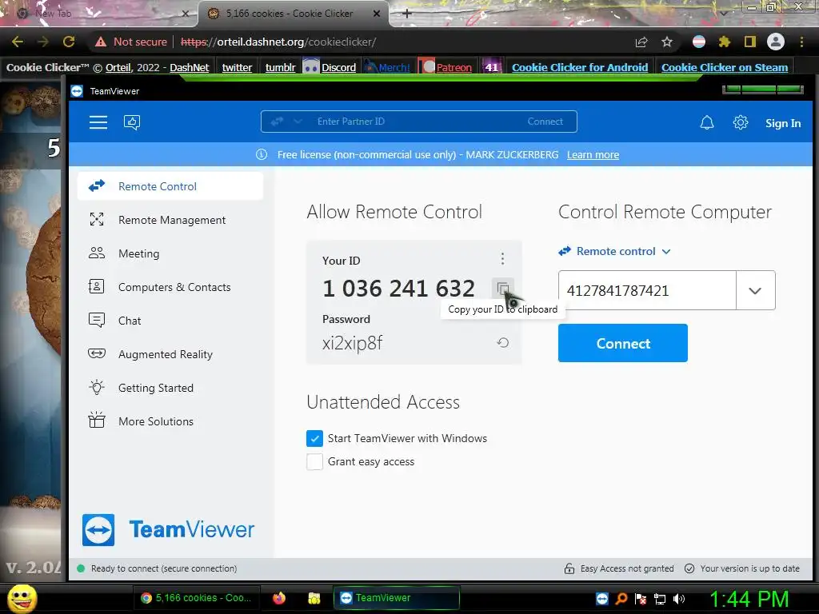Copy your ID to clipboard
Image resolution: width=819 pixels, height=614 pixels.
(x=503, y=288)
